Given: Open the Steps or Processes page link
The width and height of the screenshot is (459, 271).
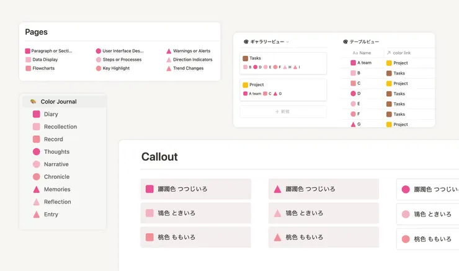Looking at the screenshot, I should (122, 60).
